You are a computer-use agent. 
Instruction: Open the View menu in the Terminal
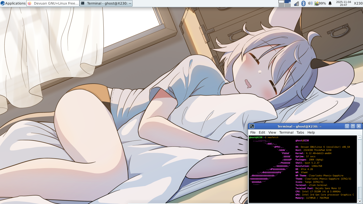(272, 132)
